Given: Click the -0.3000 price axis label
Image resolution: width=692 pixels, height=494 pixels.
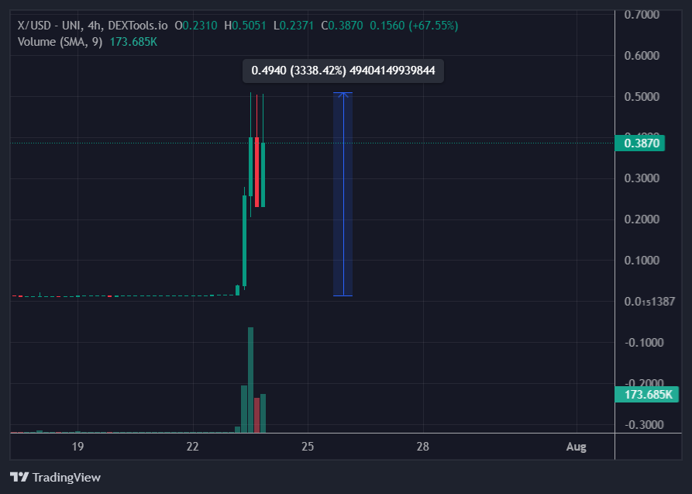Looking at the screenshot, I should click(x=644, y=425).
